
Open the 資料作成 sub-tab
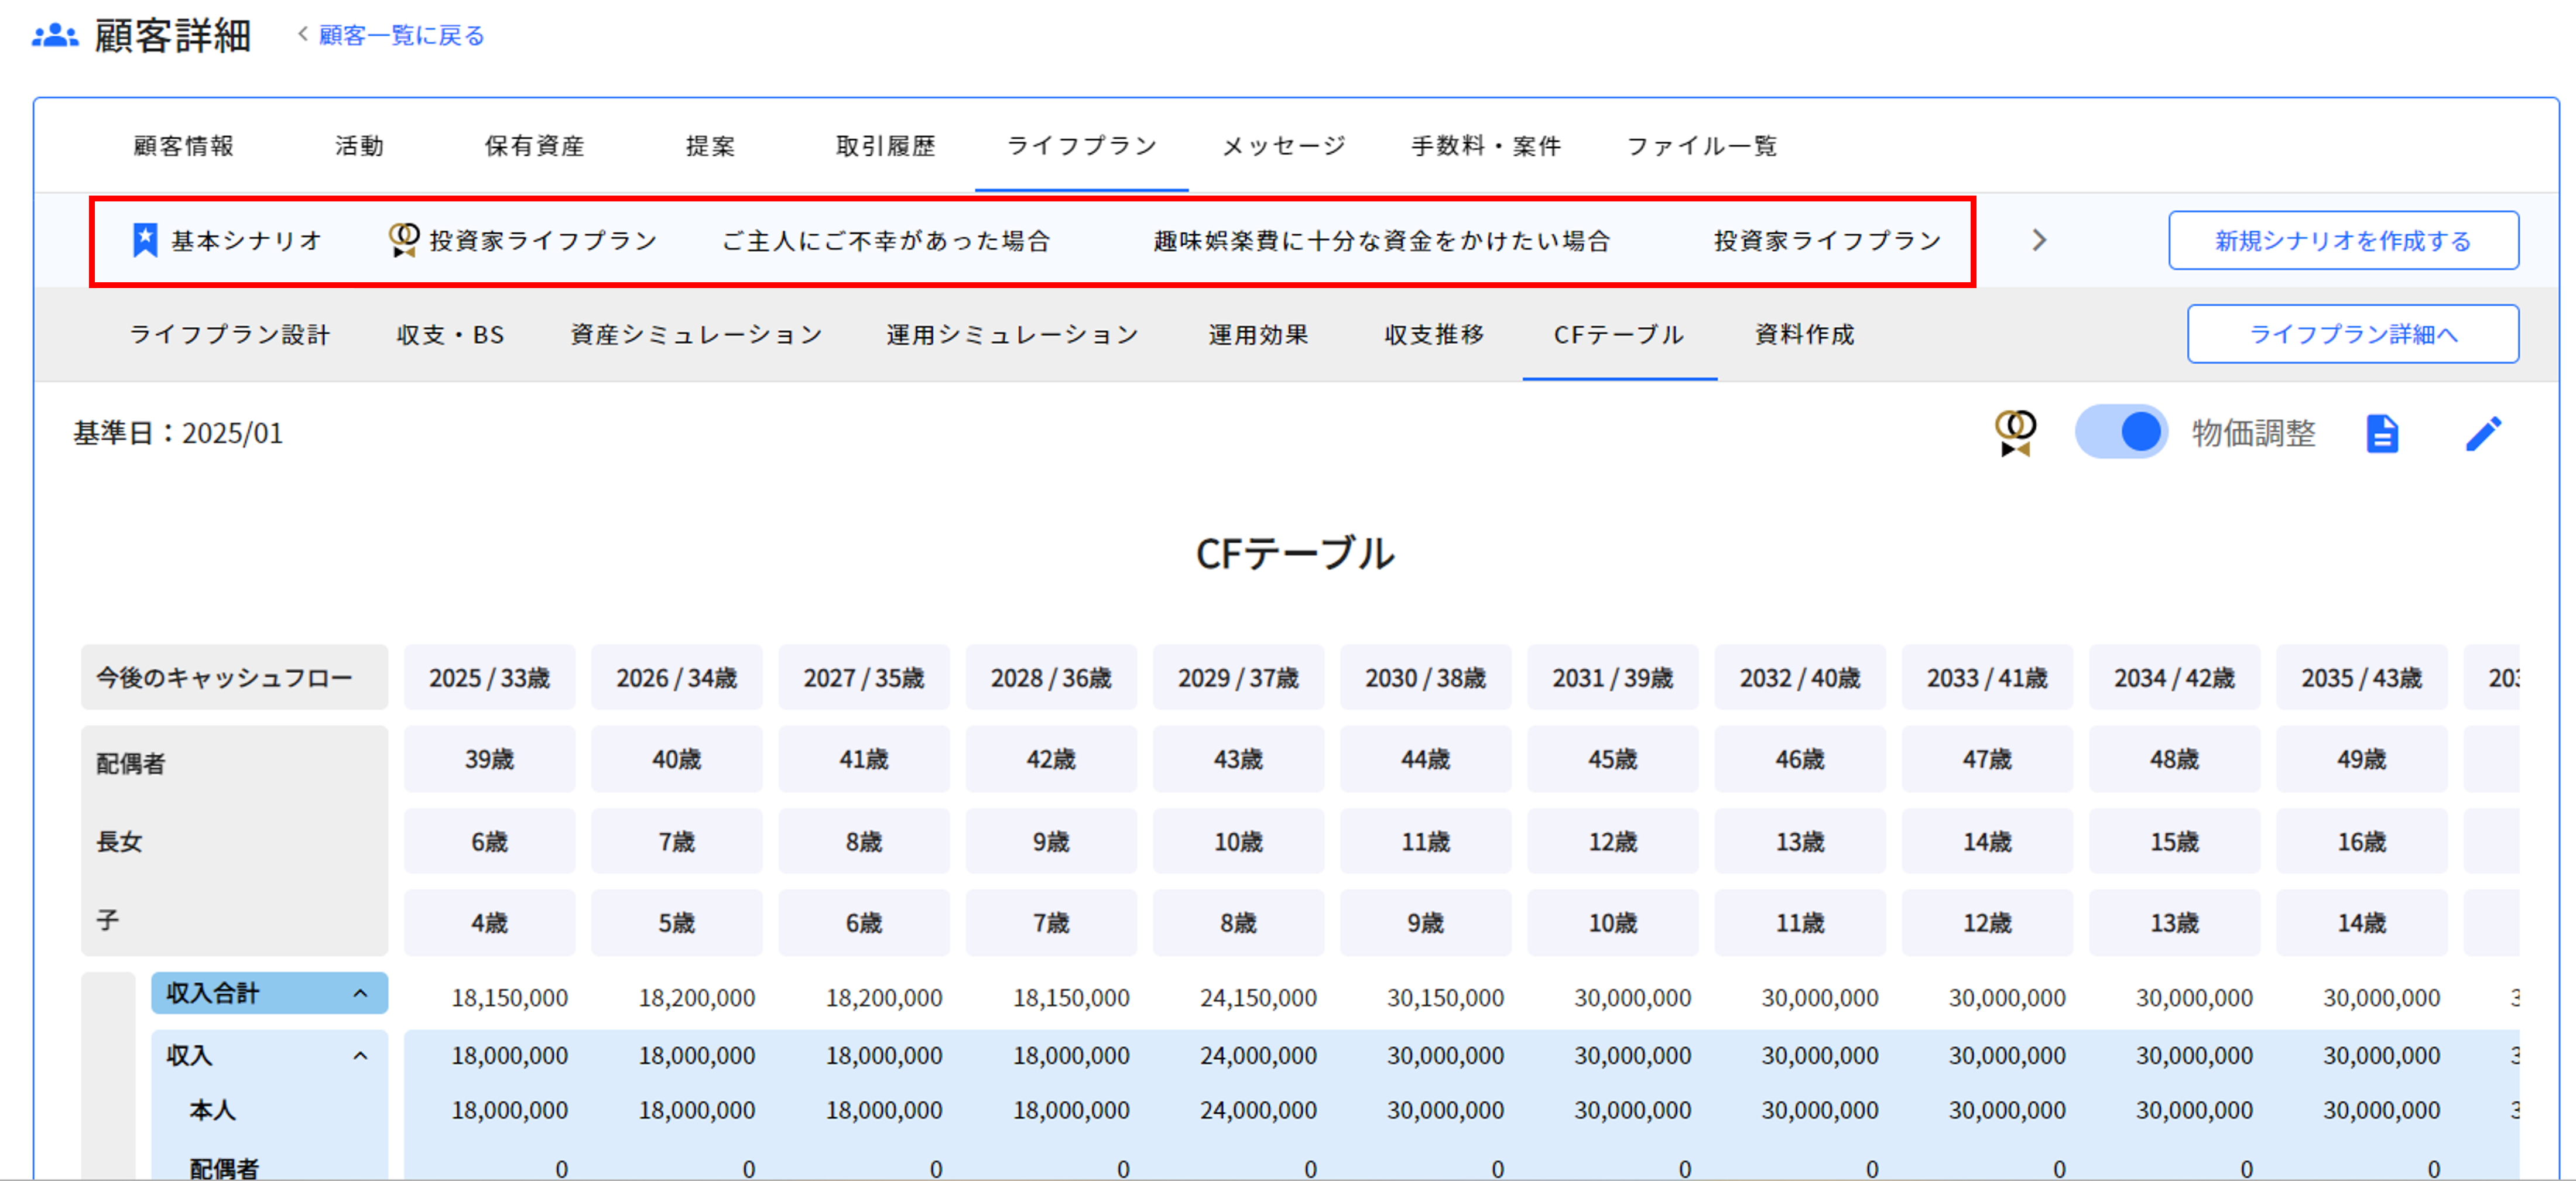point(1804,334)
